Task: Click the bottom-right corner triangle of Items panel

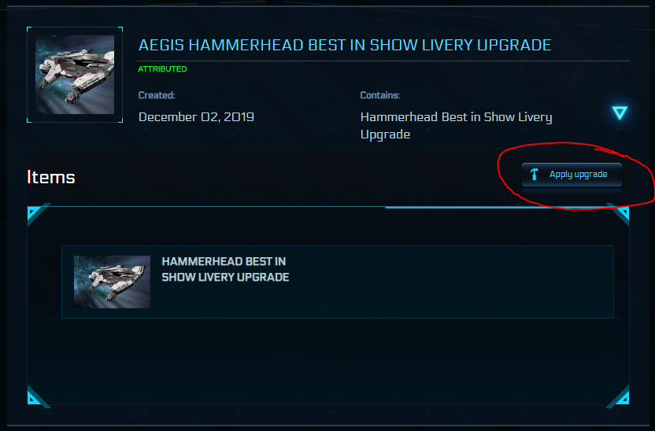Action: 620,397
